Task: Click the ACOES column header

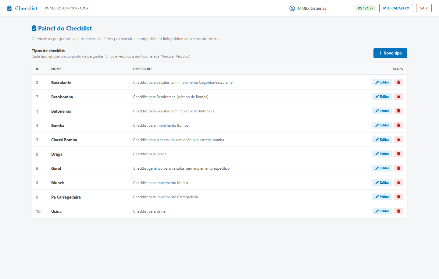Action: [398, 69]
